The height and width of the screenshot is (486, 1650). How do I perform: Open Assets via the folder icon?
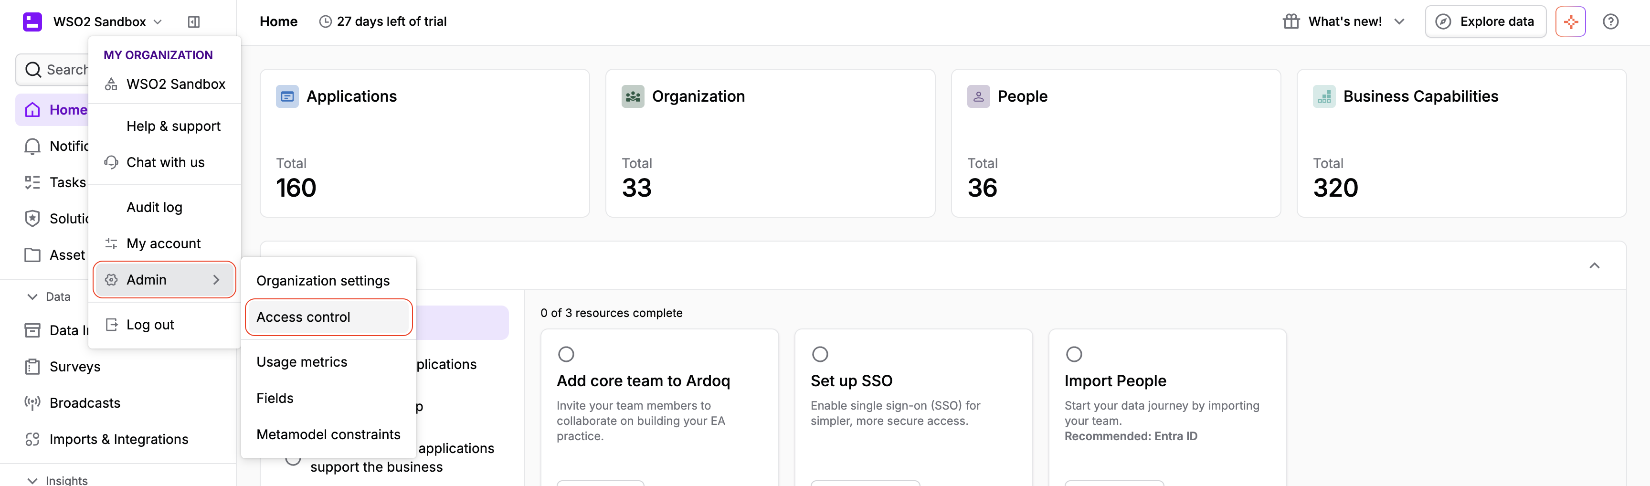tap(32, 255)
